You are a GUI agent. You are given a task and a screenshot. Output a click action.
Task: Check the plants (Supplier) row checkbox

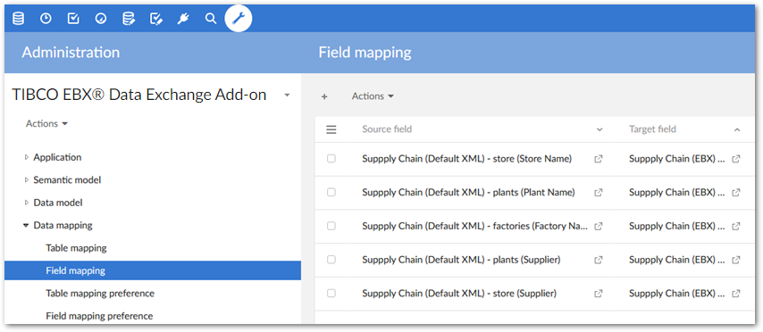(x=331, y=260)
